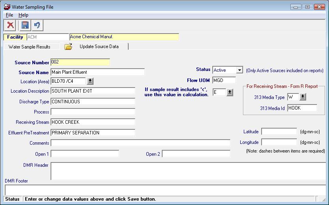Click the blue undo arrow icon
329x205 pixels.
[37, 25]
